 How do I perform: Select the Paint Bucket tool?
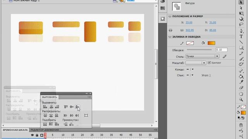241,76
